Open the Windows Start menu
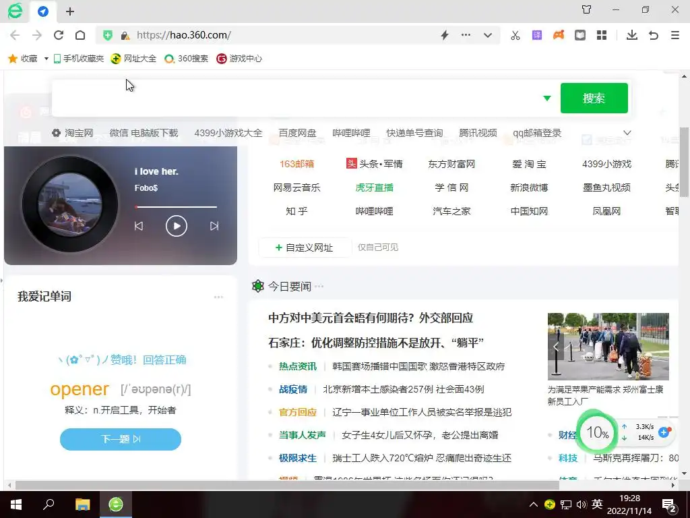Viewport: 690px width, 518px height. [x=16, y=505]
